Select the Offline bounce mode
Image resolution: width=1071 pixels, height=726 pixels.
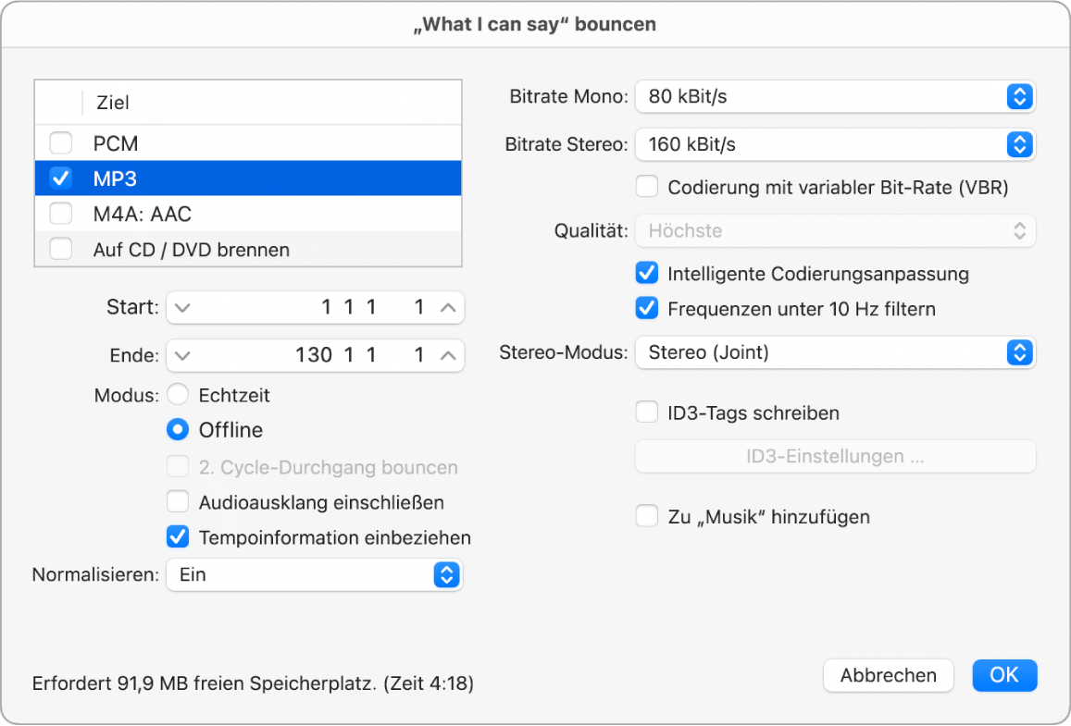click(x=177, y=430)
